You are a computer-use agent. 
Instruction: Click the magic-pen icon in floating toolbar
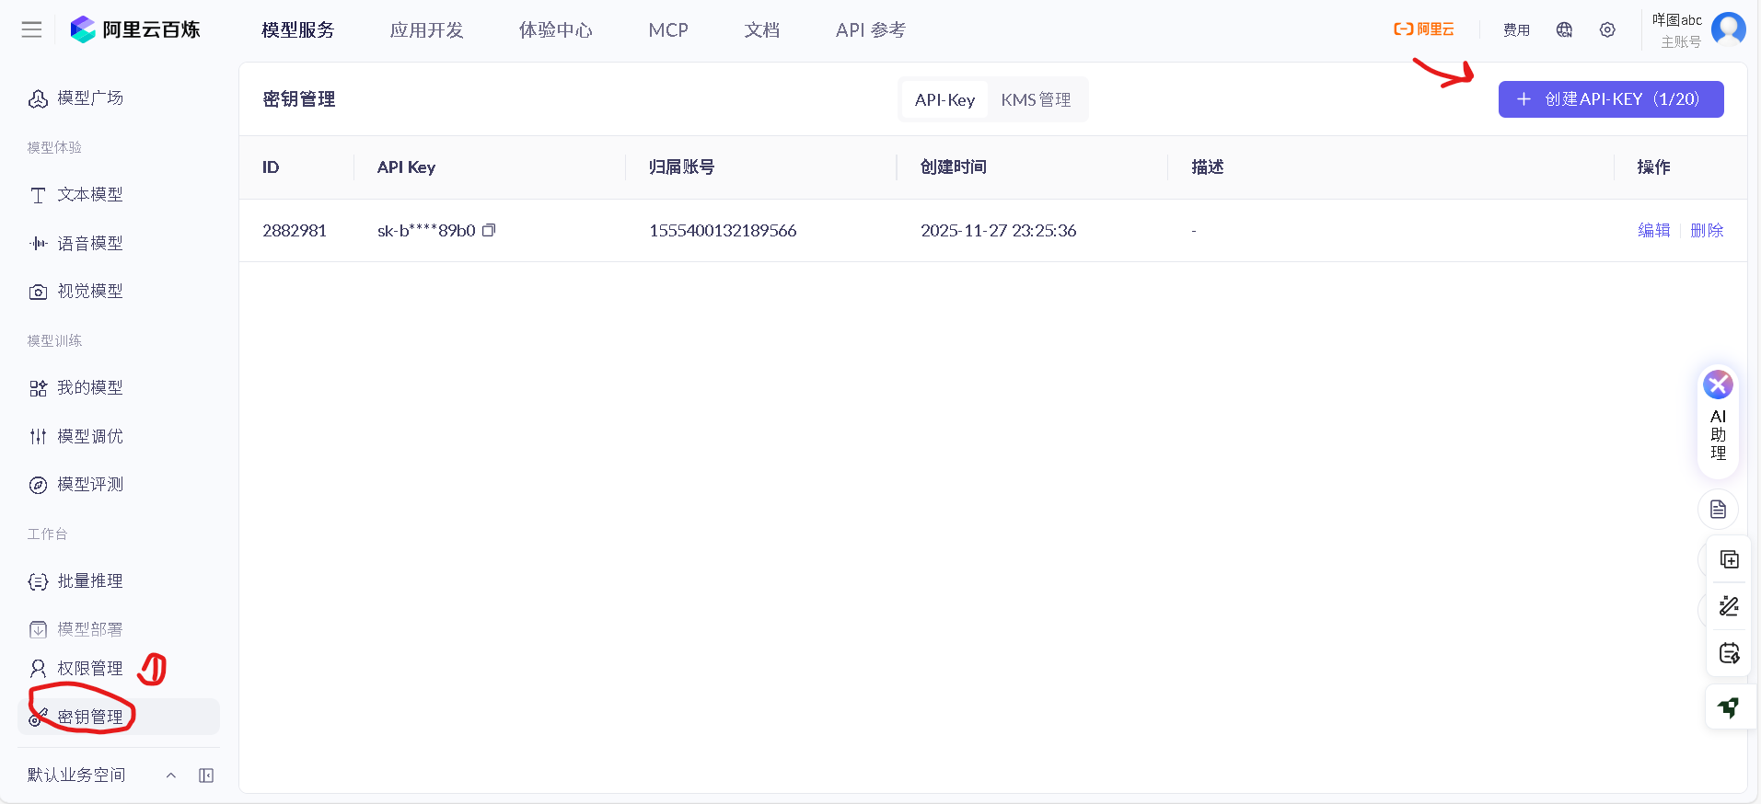pos(1729,606)
